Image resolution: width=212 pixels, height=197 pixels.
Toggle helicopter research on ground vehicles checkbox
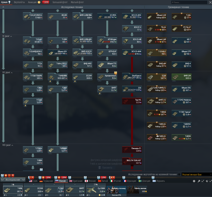(x=179, y=174)
